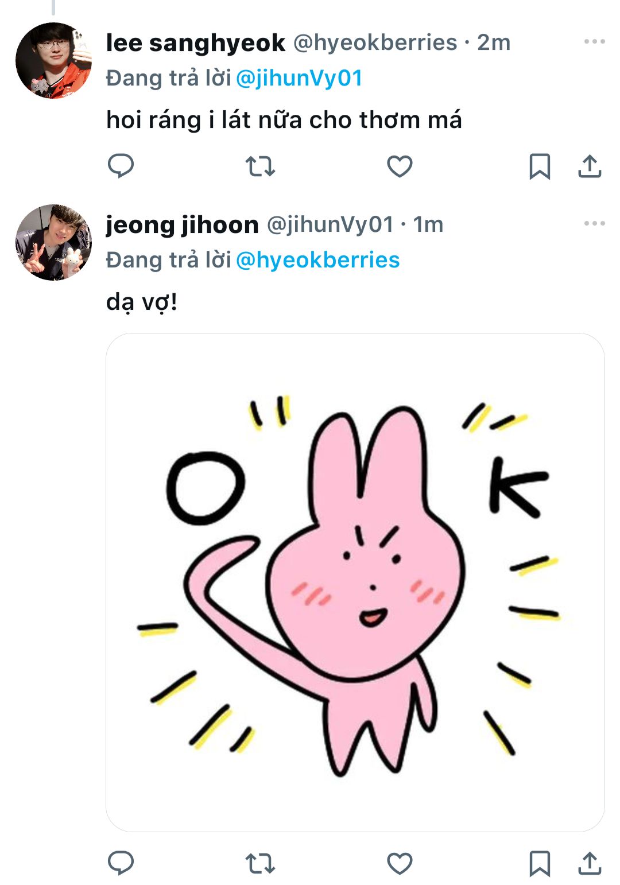Like jeong jihoon's OK bunny tweet
The height and width of the screenshot is (885, 620).
pos(400,863)
